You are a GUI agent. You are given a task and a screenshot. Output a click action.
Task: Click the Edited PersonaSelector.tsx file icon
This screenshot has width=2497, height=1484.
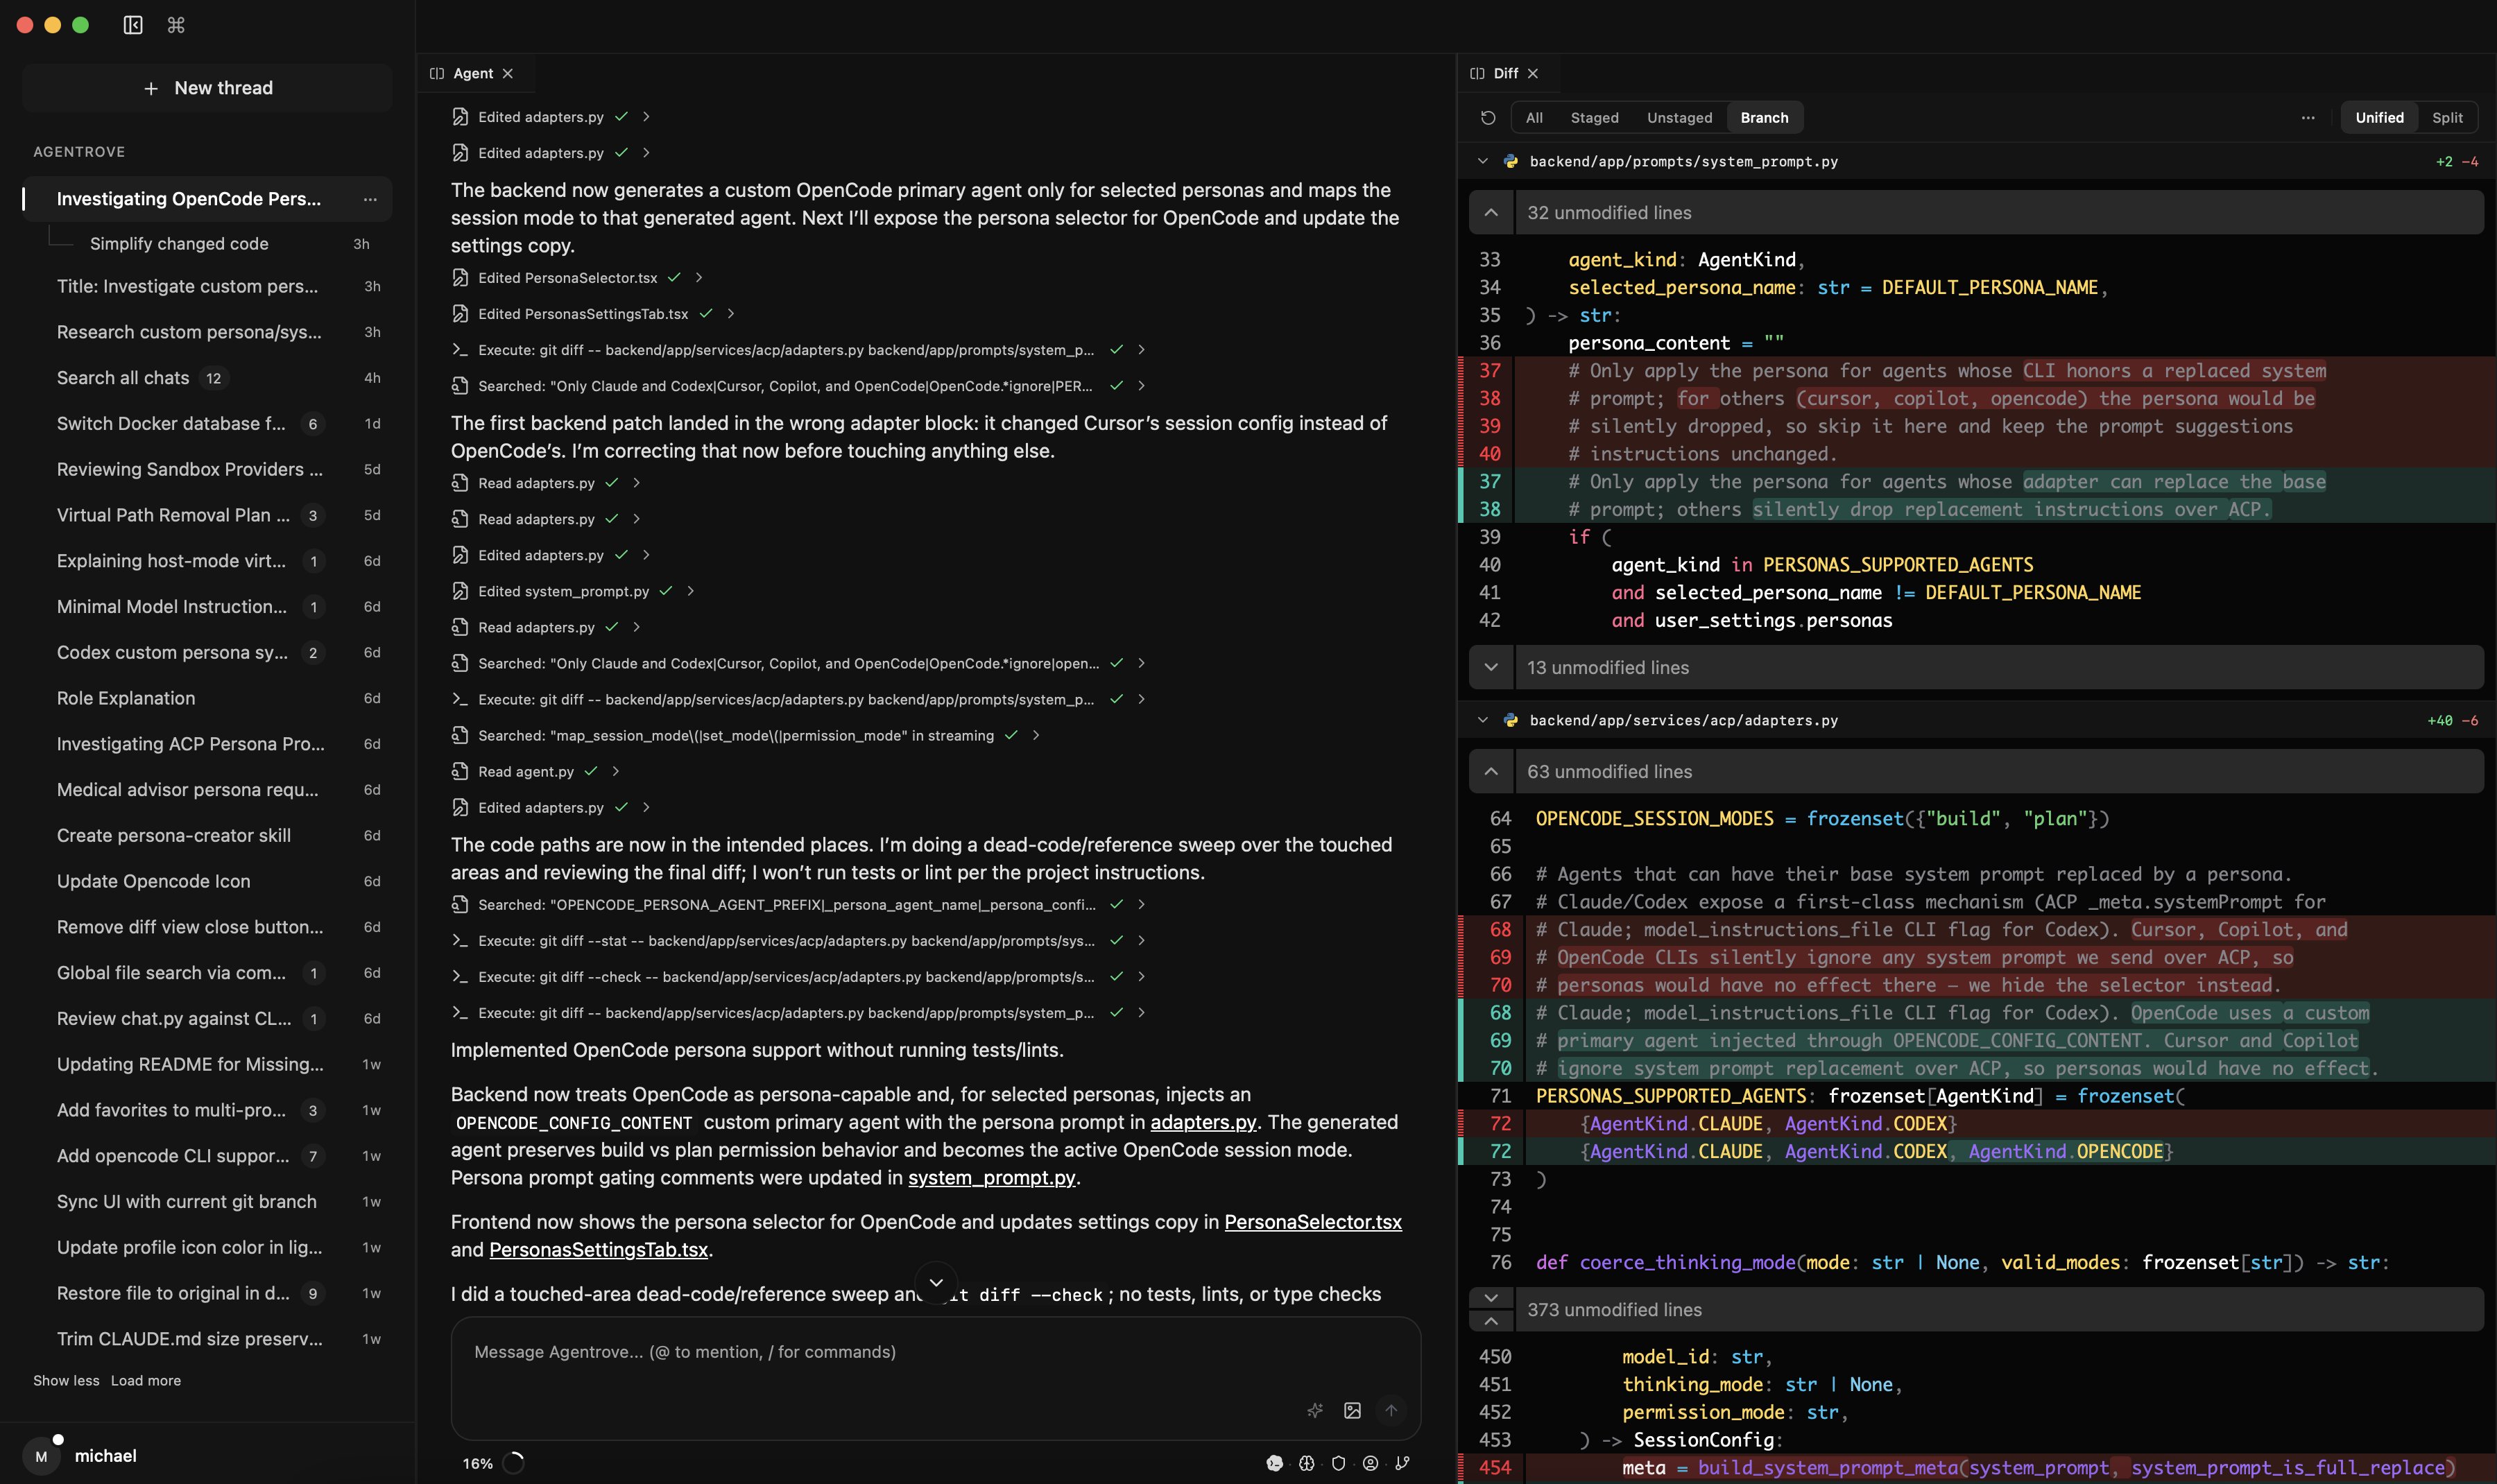(x=460, y=277)
